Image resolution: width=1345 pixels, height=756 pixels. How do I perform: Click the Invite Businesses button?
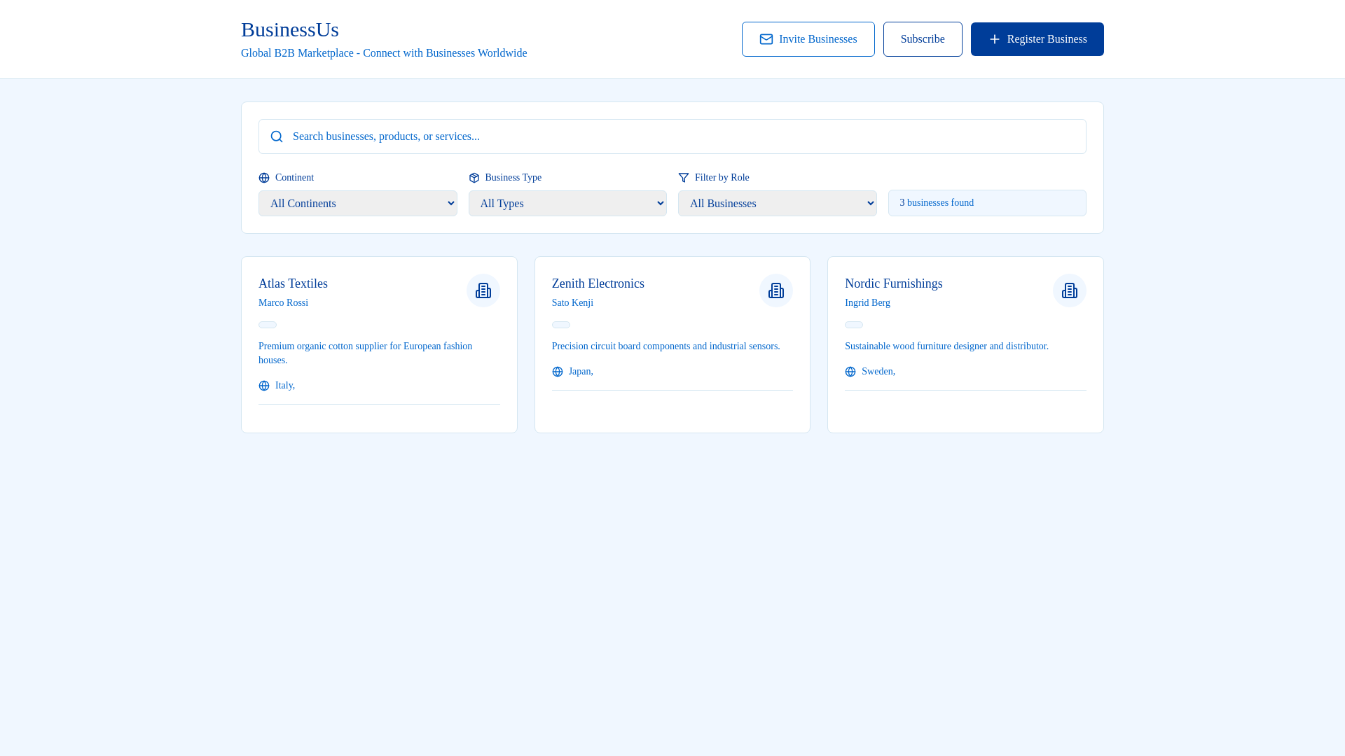(808, 39)
